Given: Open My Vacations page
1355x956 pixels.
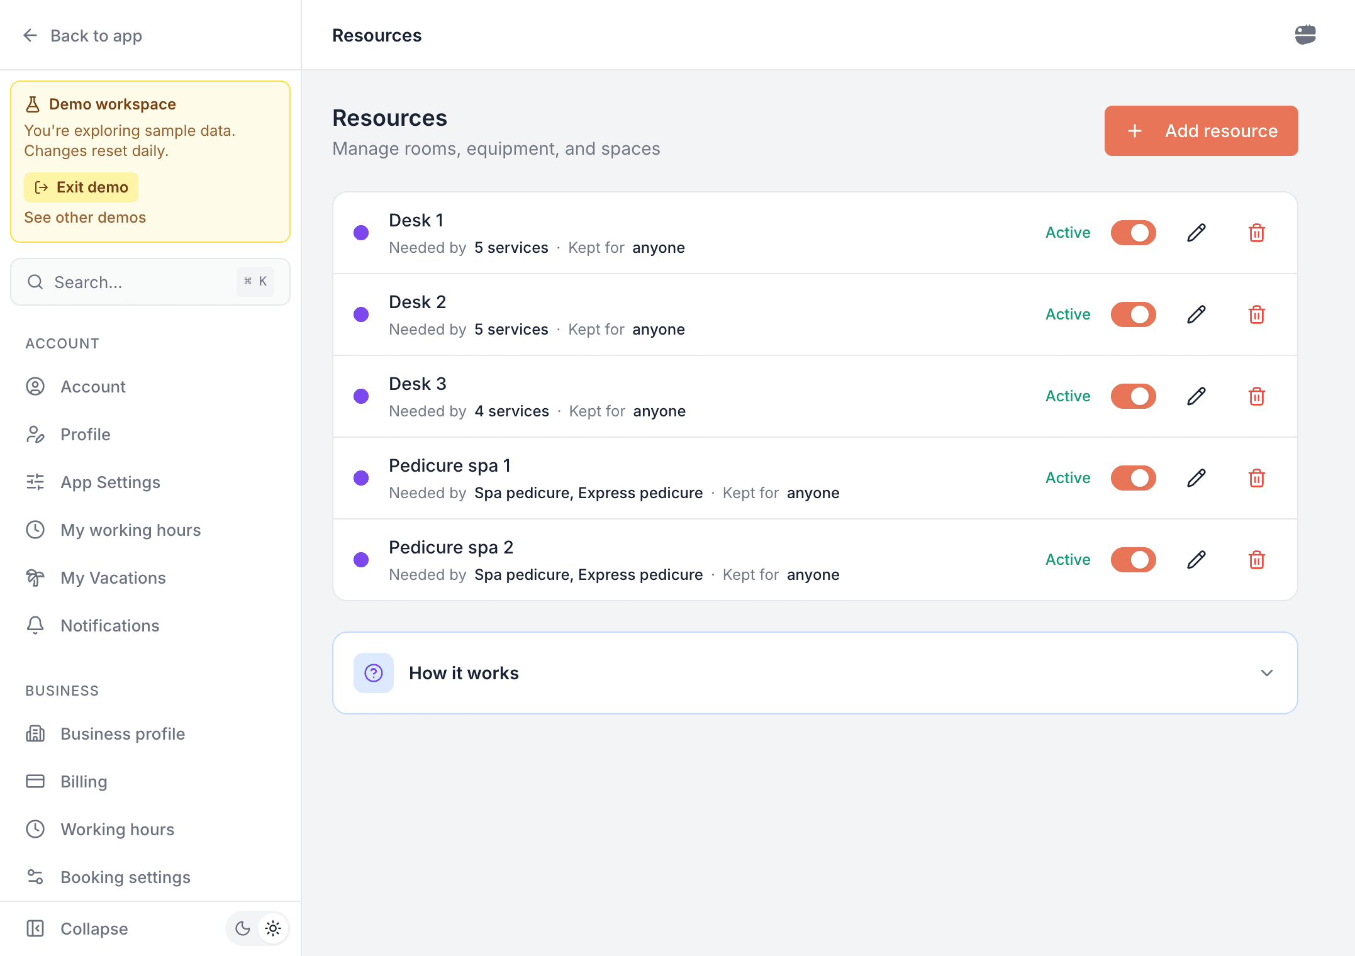Looking at the screenshot, I should pyautogui.click(x=150, y=577).
